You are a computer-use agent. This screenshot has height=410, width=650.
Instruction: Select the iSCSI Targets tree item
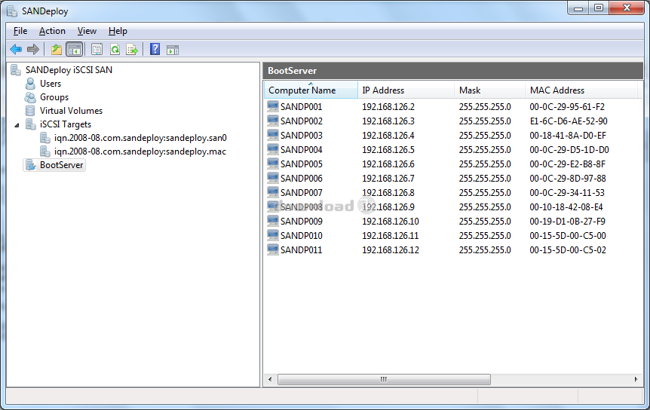point(66,124)
